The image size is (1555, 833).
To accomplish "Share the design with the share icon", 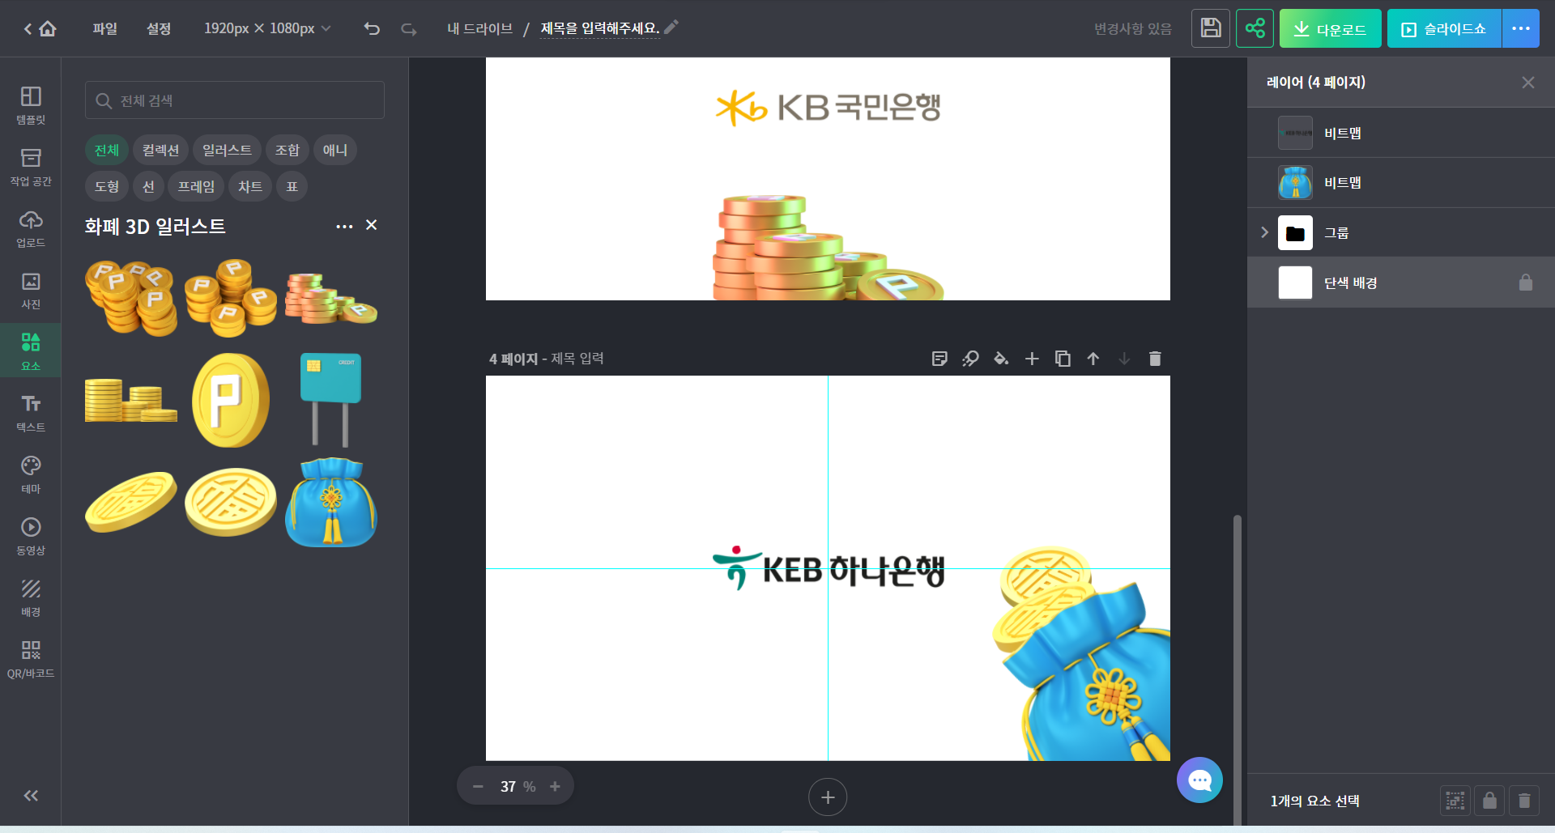I will (x=1255, y=28).
